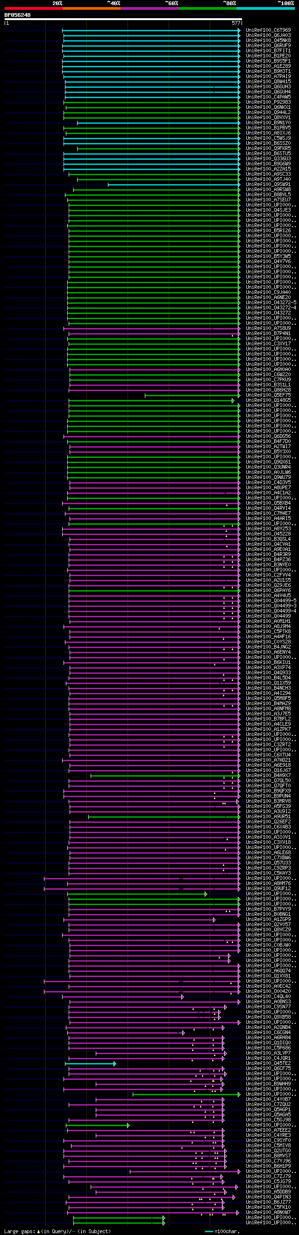The image size is (299, 1235).
Task: Select label UniRef100_Q6QUH4
Action: click(268, 92)
